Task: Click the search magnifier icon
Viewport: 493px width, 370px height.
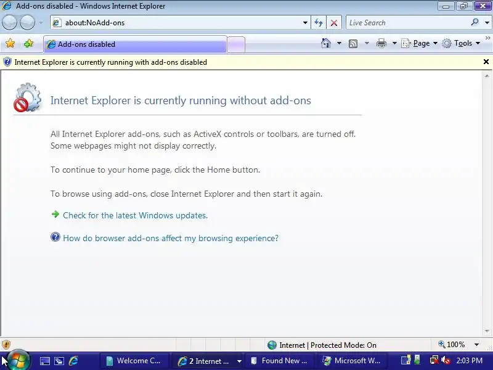Action: (475, 22)
